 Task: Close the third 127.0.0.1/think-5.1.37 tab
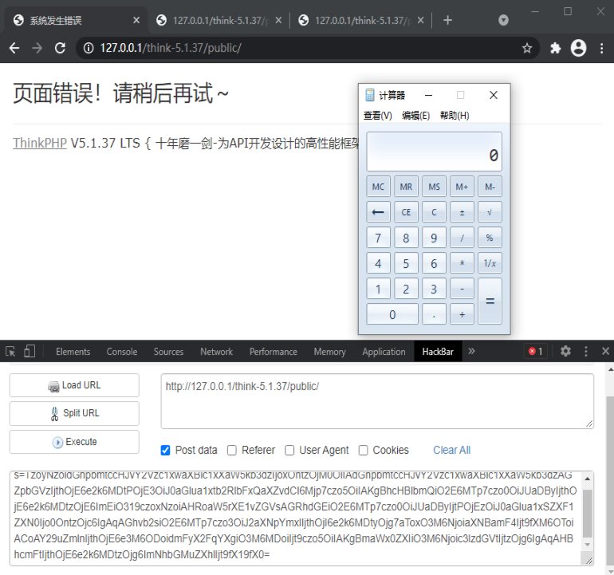420,20
